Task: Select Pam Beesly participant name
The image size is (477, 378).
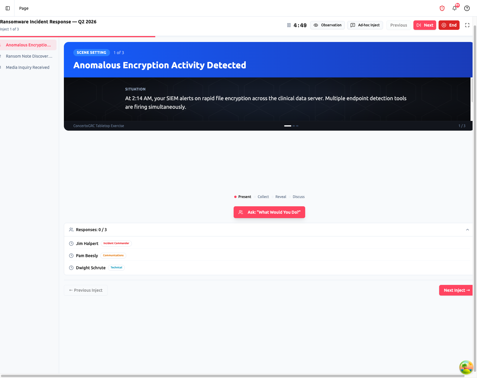Action: point(87,256)
